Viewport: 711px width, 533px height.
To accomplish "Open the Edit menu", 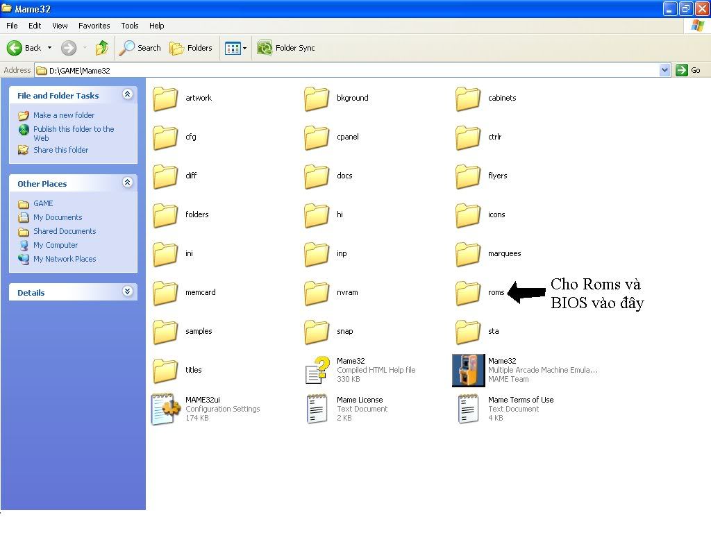I will tap(35, 26).
